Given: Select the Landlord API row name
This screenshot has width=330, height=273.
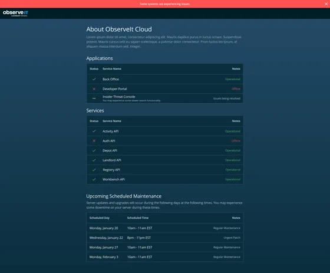Looking at the screenshot, I should click(x=112, y=160).
